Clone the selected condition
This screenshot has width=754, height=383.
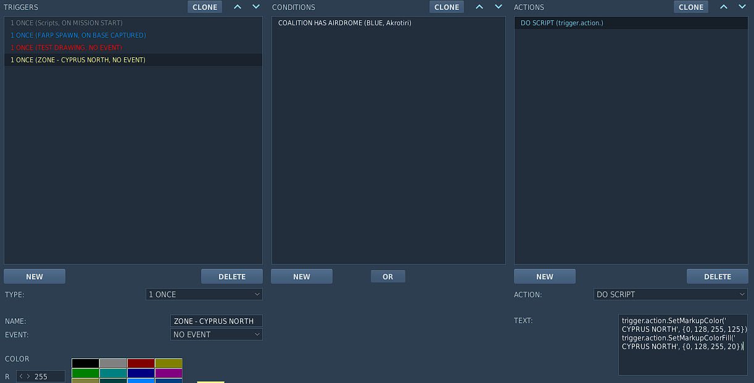point(447,7)
